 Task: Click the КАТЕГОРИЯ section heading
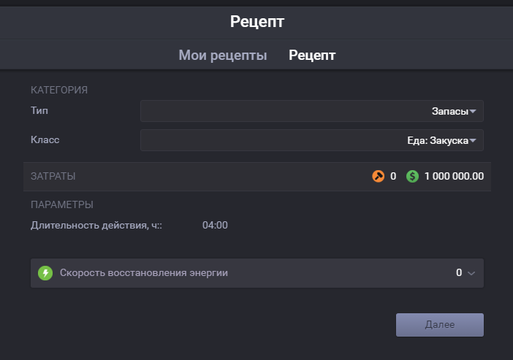[x=59, y=90]
